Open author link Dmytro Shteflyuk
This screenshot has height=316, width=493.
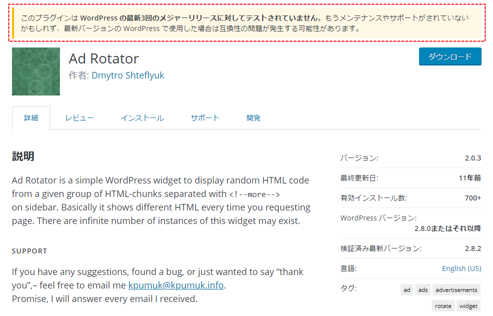128,75
